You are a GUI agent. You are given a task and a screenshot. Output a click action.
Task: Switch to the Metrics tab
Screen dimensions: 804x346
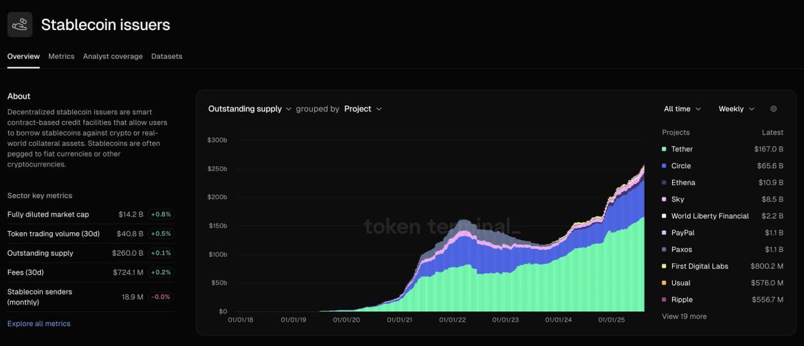point(61,57)
